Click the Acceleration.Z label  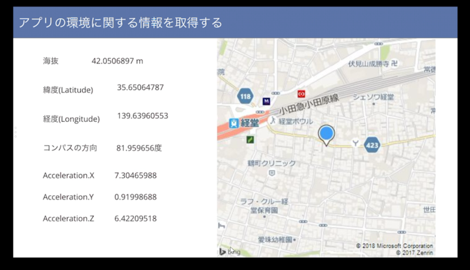tap(68, 218)
